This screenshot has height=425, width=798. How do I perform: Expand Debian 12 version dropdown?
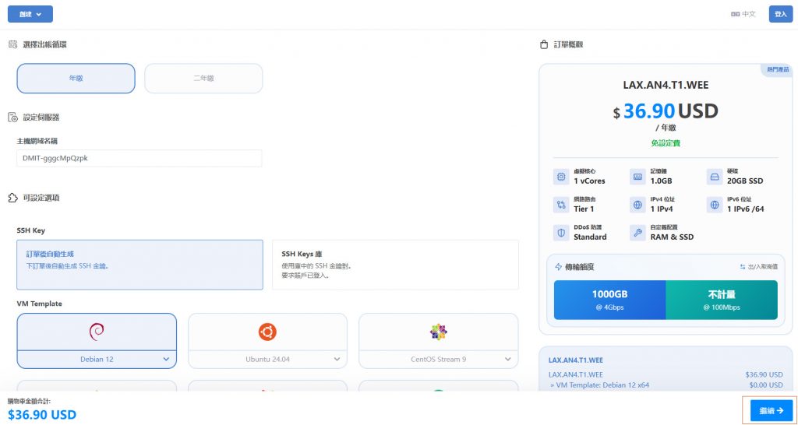[97, 360]
